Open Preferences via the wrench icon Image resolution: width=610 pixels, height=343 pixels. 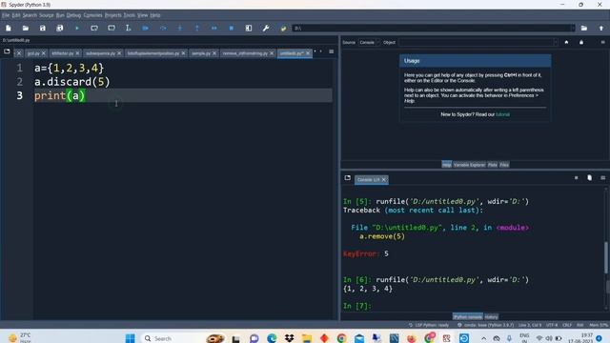point(266,28)
